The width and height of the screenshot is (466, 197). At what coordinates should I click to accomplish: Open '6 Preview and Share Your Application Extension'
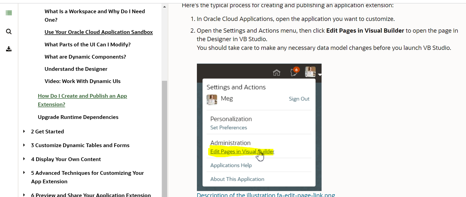point(91,195)
